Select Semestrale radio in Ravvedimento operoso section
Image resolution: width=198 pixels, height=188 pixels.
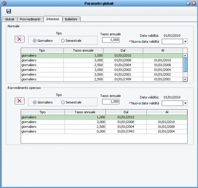pos(63,102)
